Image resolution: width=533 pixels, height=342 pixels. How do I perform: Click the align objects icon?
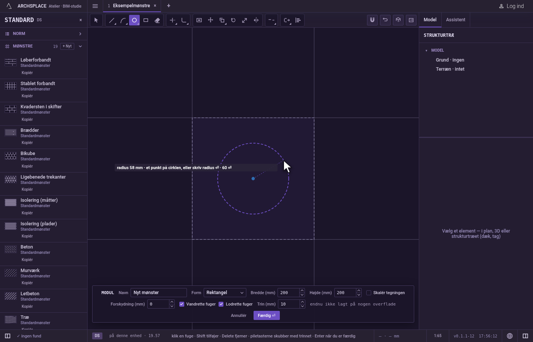pyautogui.click(x=298, y=20)
